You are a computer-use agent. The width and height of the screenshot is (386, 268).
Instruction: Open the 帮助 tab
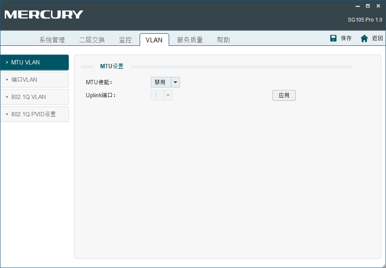pos(223,40)
